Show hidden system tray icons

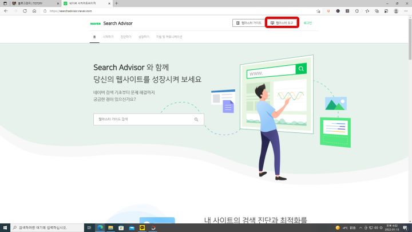click(360, 228)
